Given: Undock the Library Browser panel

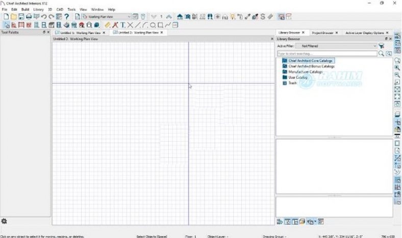Looking at the screenshot, I should [386, 39].
